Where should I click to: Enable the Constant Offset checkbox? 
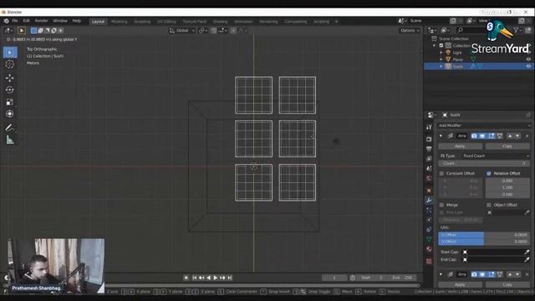[441, 174]
